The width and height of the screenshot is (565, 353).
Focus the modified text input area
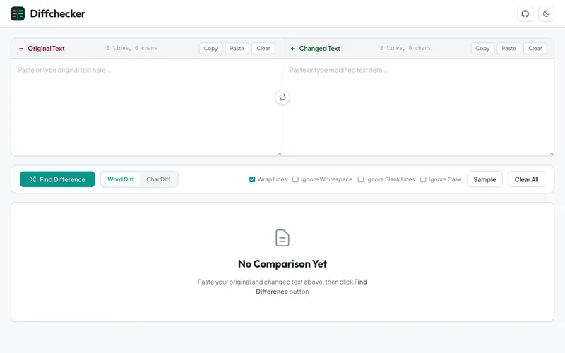click(x=418, y=107)
